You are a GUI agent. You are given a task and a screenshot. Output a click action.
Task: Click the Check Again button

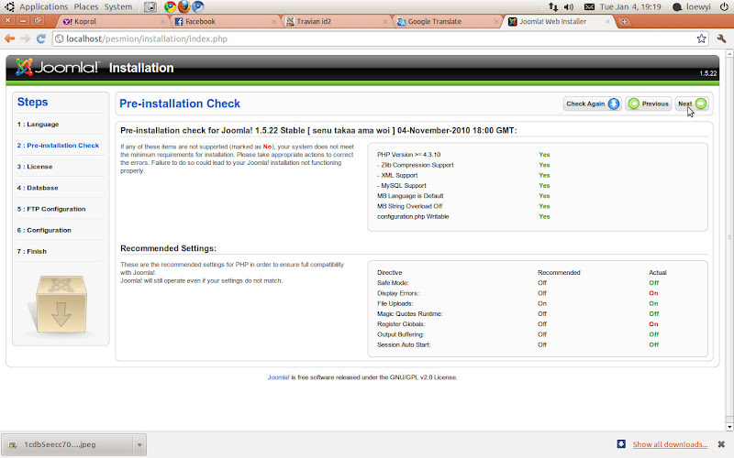[592, 104]
